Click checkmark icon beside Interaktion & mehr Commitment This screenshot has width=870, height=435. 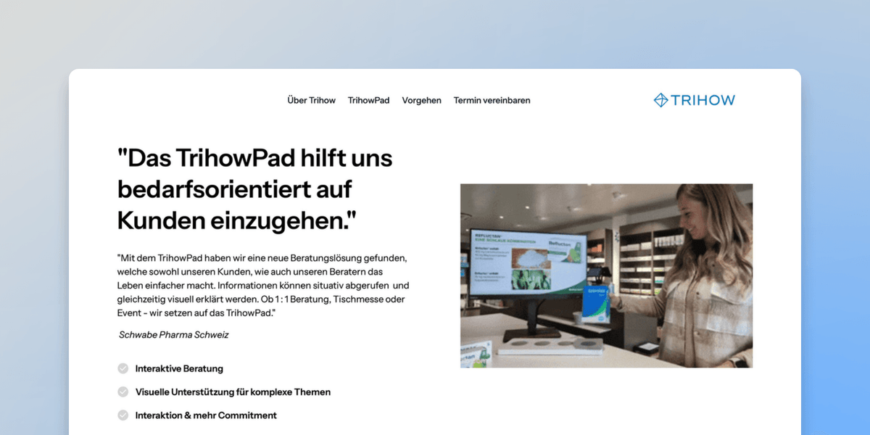click(123, 415)
